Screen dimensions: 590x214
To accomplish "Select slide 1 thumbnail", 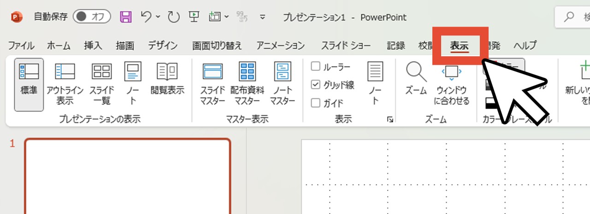I will 128,176.
